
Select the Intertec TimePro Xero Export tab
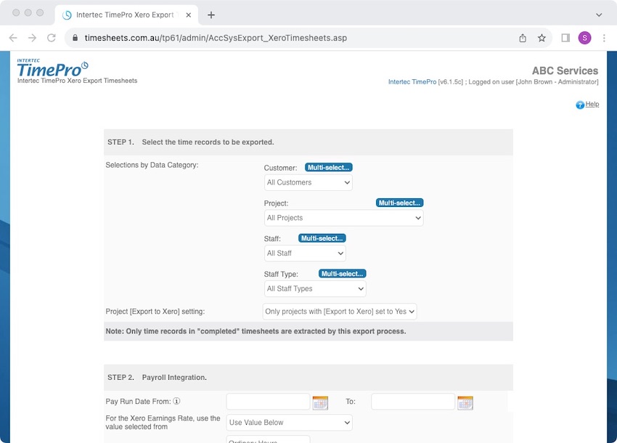(127, 15)
